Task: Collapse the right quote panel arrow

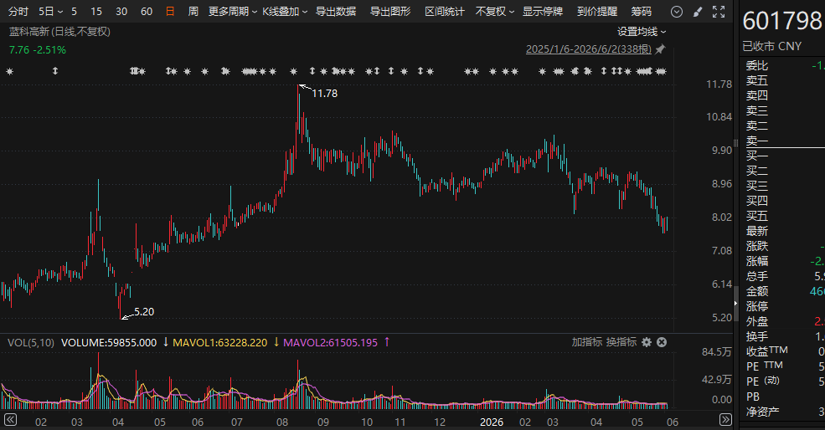Action: (736, 304)
